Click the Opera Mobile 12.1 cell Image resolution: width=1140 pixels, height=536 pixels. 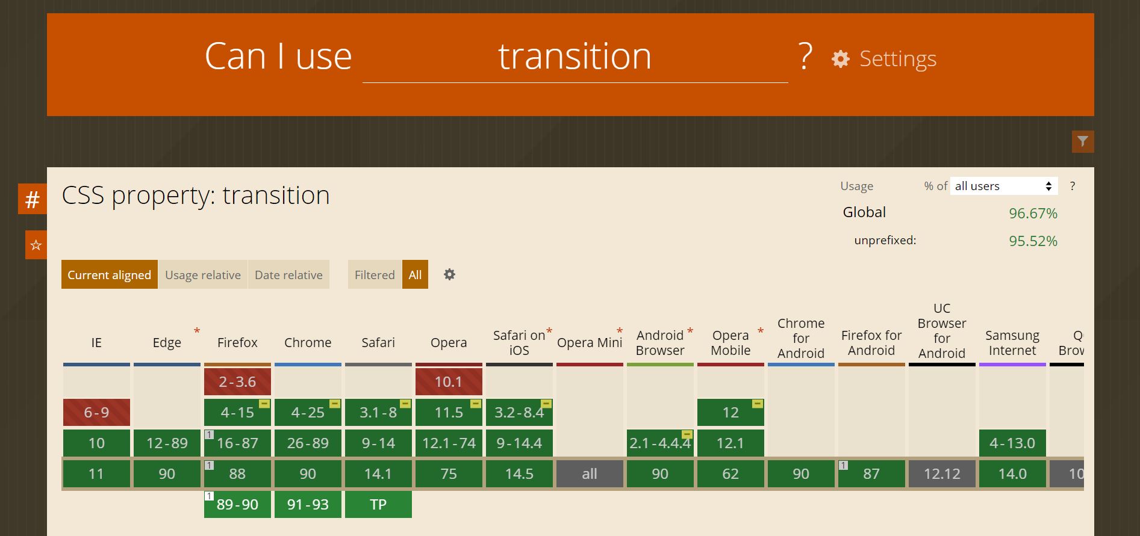(730, 443)
